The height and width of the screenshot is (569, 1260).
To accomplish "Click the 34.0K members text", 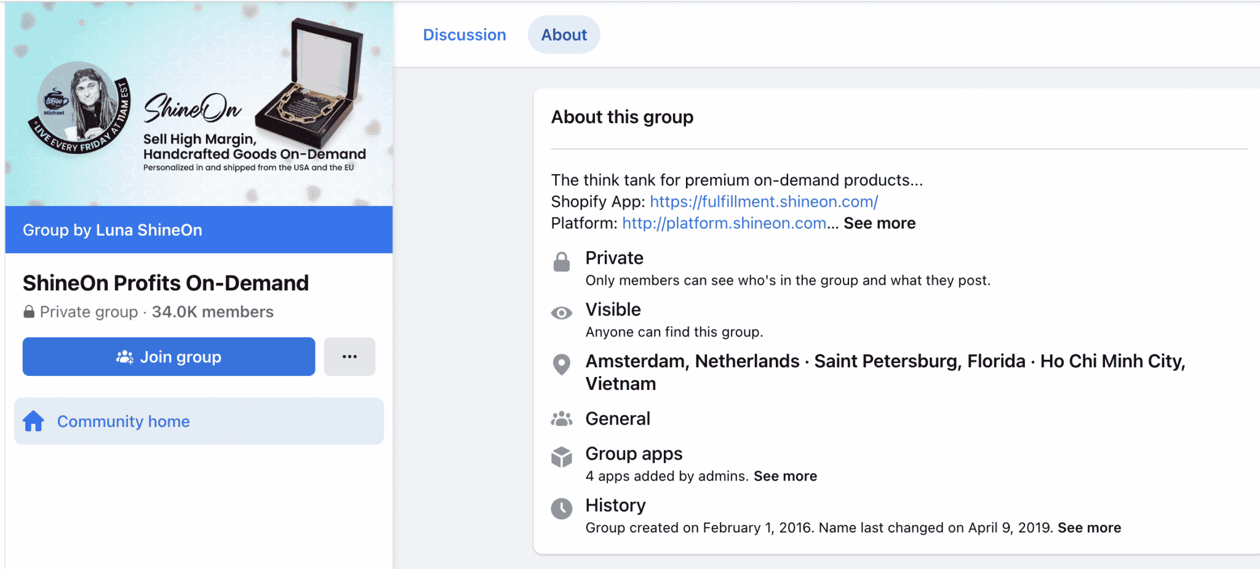I will (213, 312).
